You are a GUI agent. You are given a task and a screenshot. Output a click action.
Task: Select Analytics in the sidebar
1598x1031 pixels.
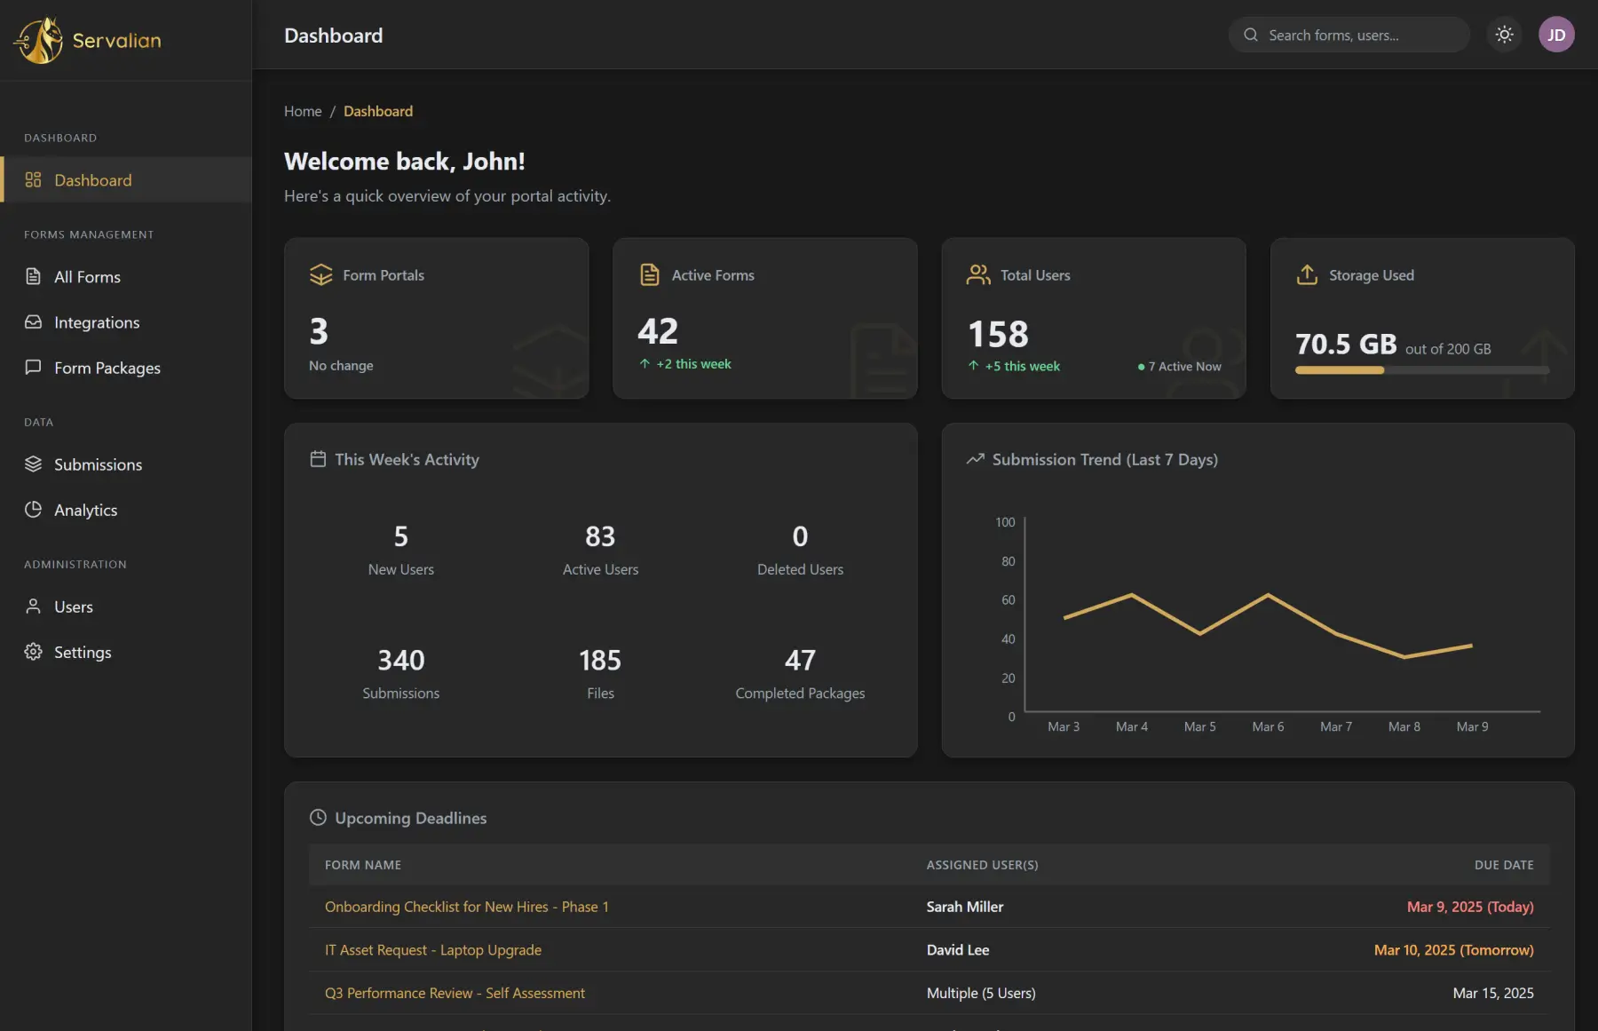(x=85, y=510)
